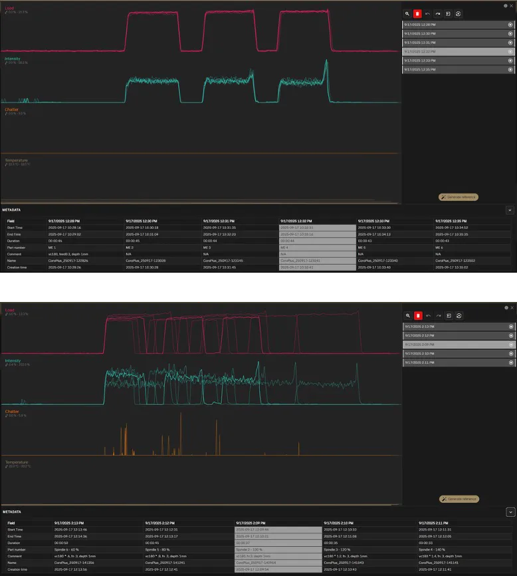Click the import panel icon in bottom toolbar
The height and width of the screenshot is (576, 517).
pos(449,315)
